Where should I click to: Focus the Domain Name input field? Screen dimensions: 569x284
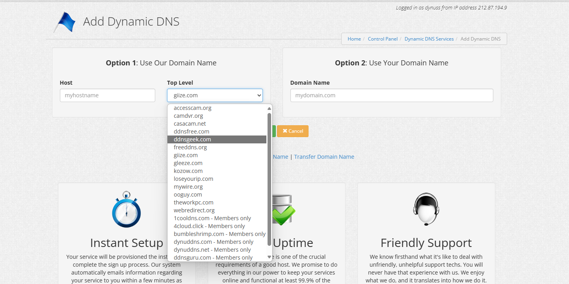point(392,95)
